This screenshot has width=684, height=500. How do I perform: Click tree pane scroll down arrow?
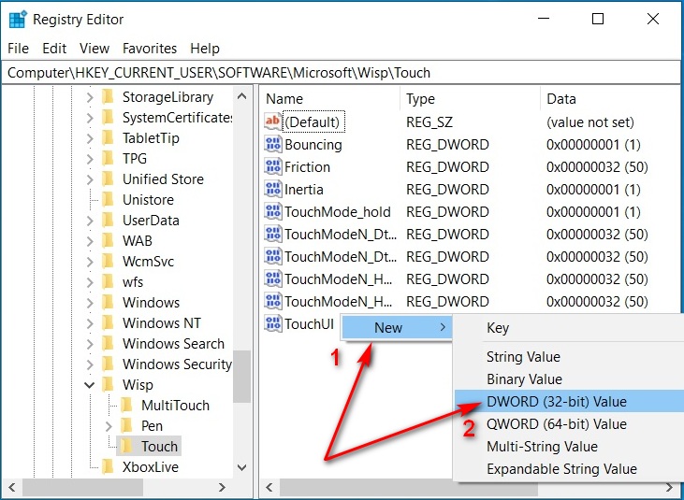click(241, 468)
